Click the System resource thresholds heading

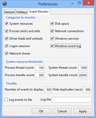[24, 62]
